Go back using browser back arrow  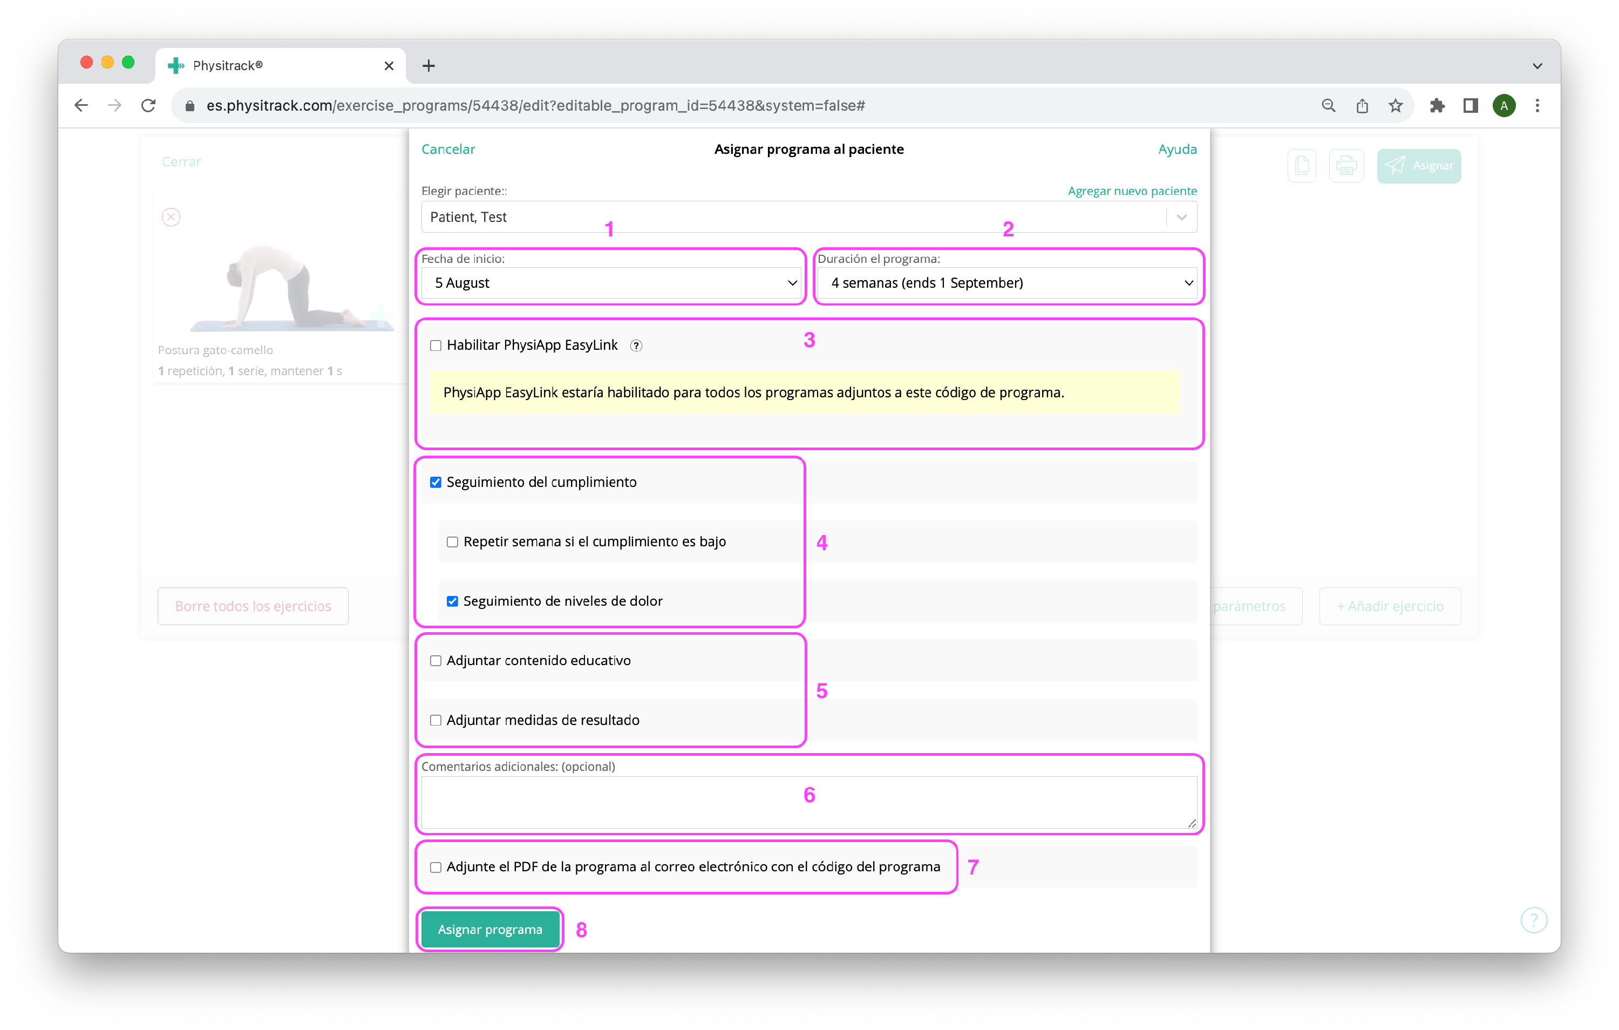[x=81, y=106]
